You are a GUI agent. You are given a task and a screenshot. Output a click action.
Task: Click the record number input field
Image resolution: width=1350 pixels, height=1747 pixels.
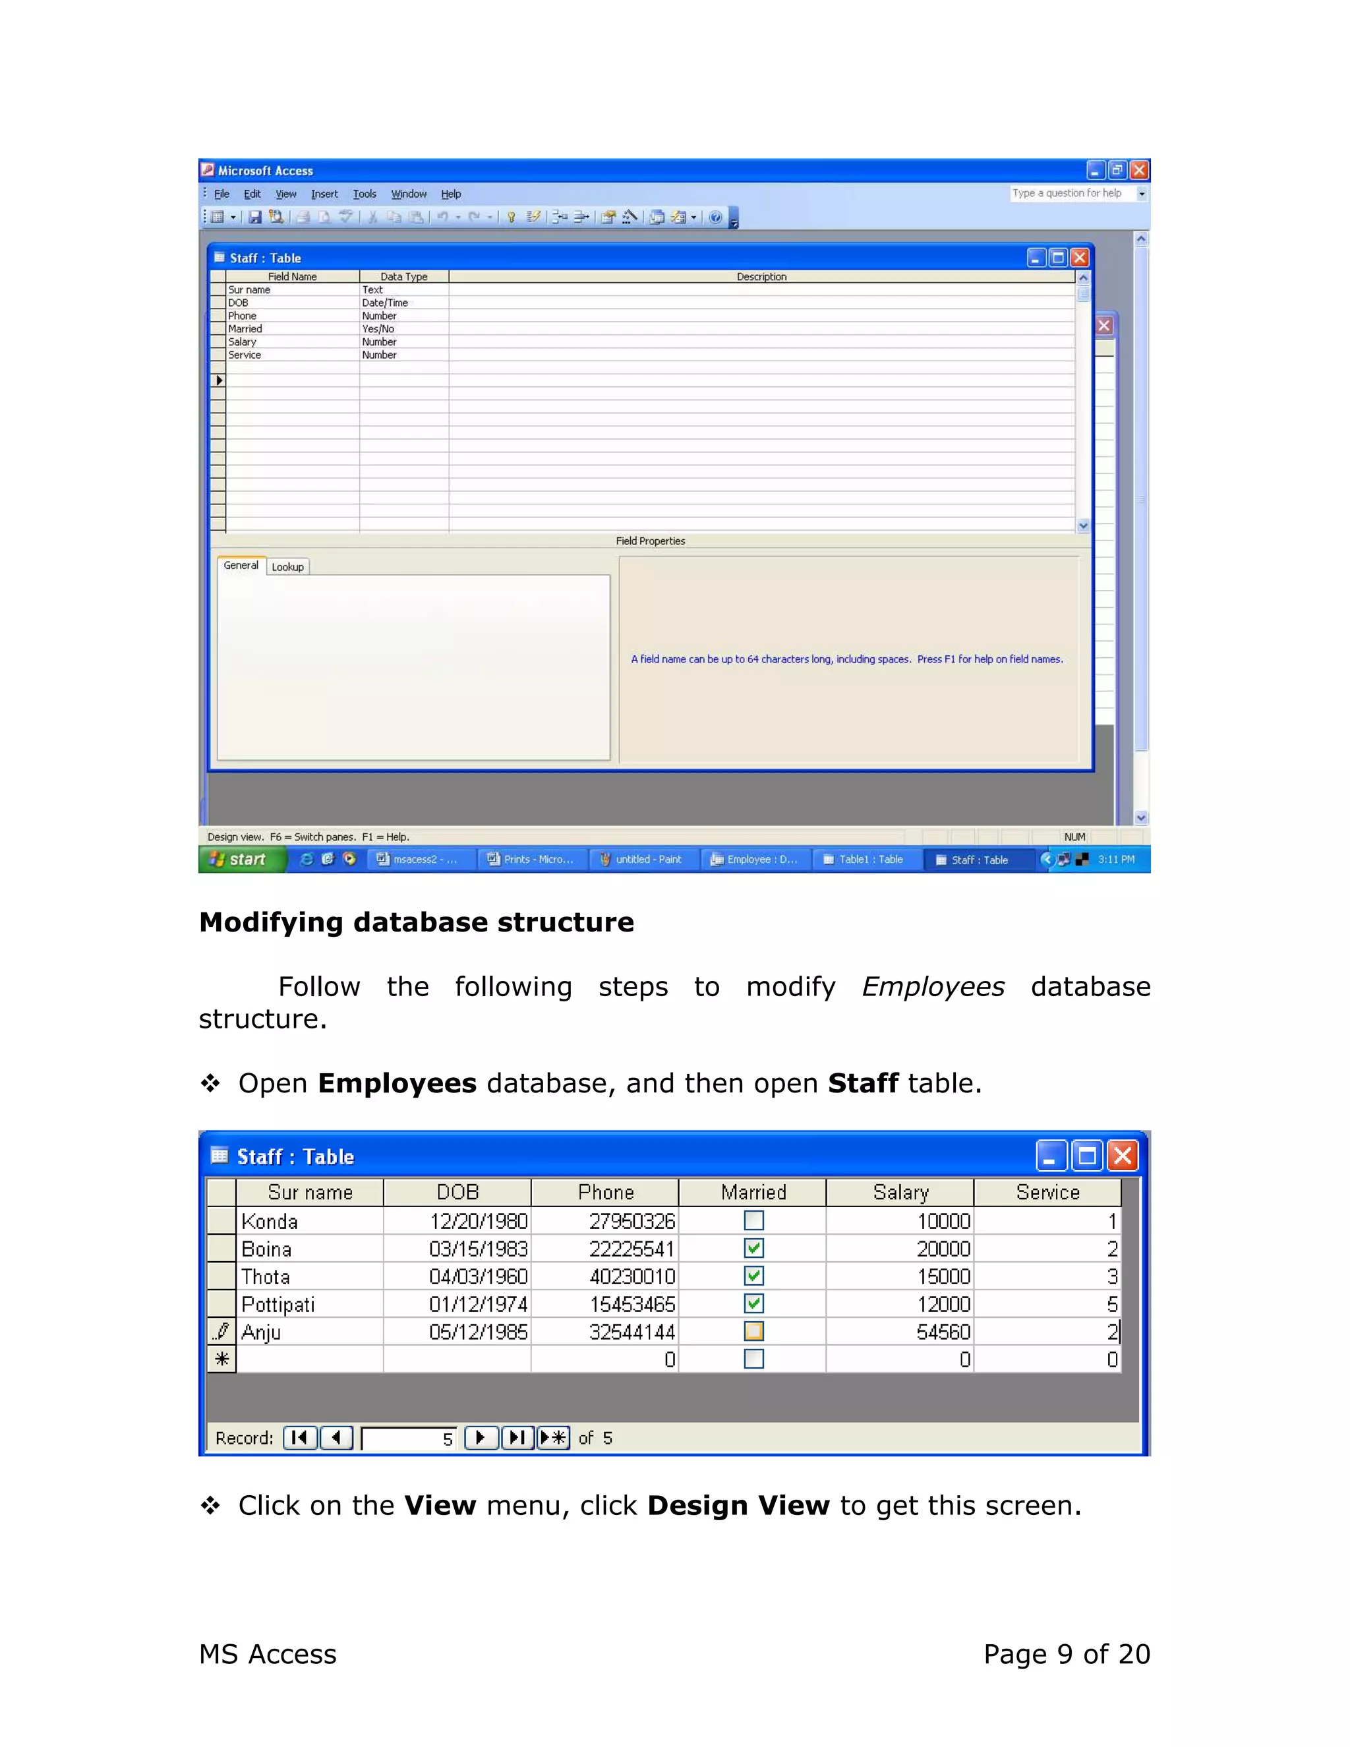[409, 1438]
